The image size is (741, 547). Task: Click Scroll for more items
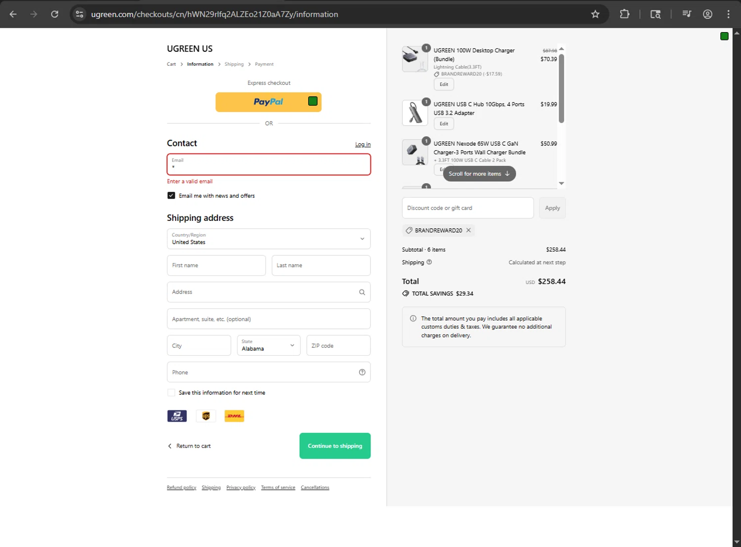479,174
